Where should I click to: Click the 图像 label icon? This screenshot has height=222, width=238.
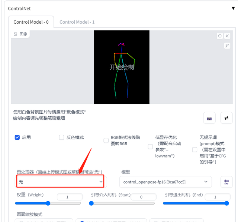point(15,34)
